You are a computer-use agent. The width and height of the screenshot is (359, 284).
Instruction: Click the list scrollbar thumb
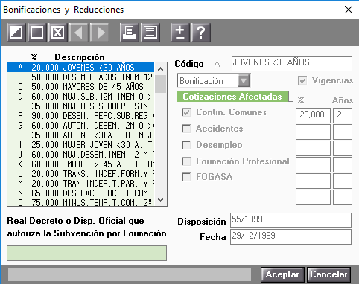pyautogui.click(x=161, y=84)
